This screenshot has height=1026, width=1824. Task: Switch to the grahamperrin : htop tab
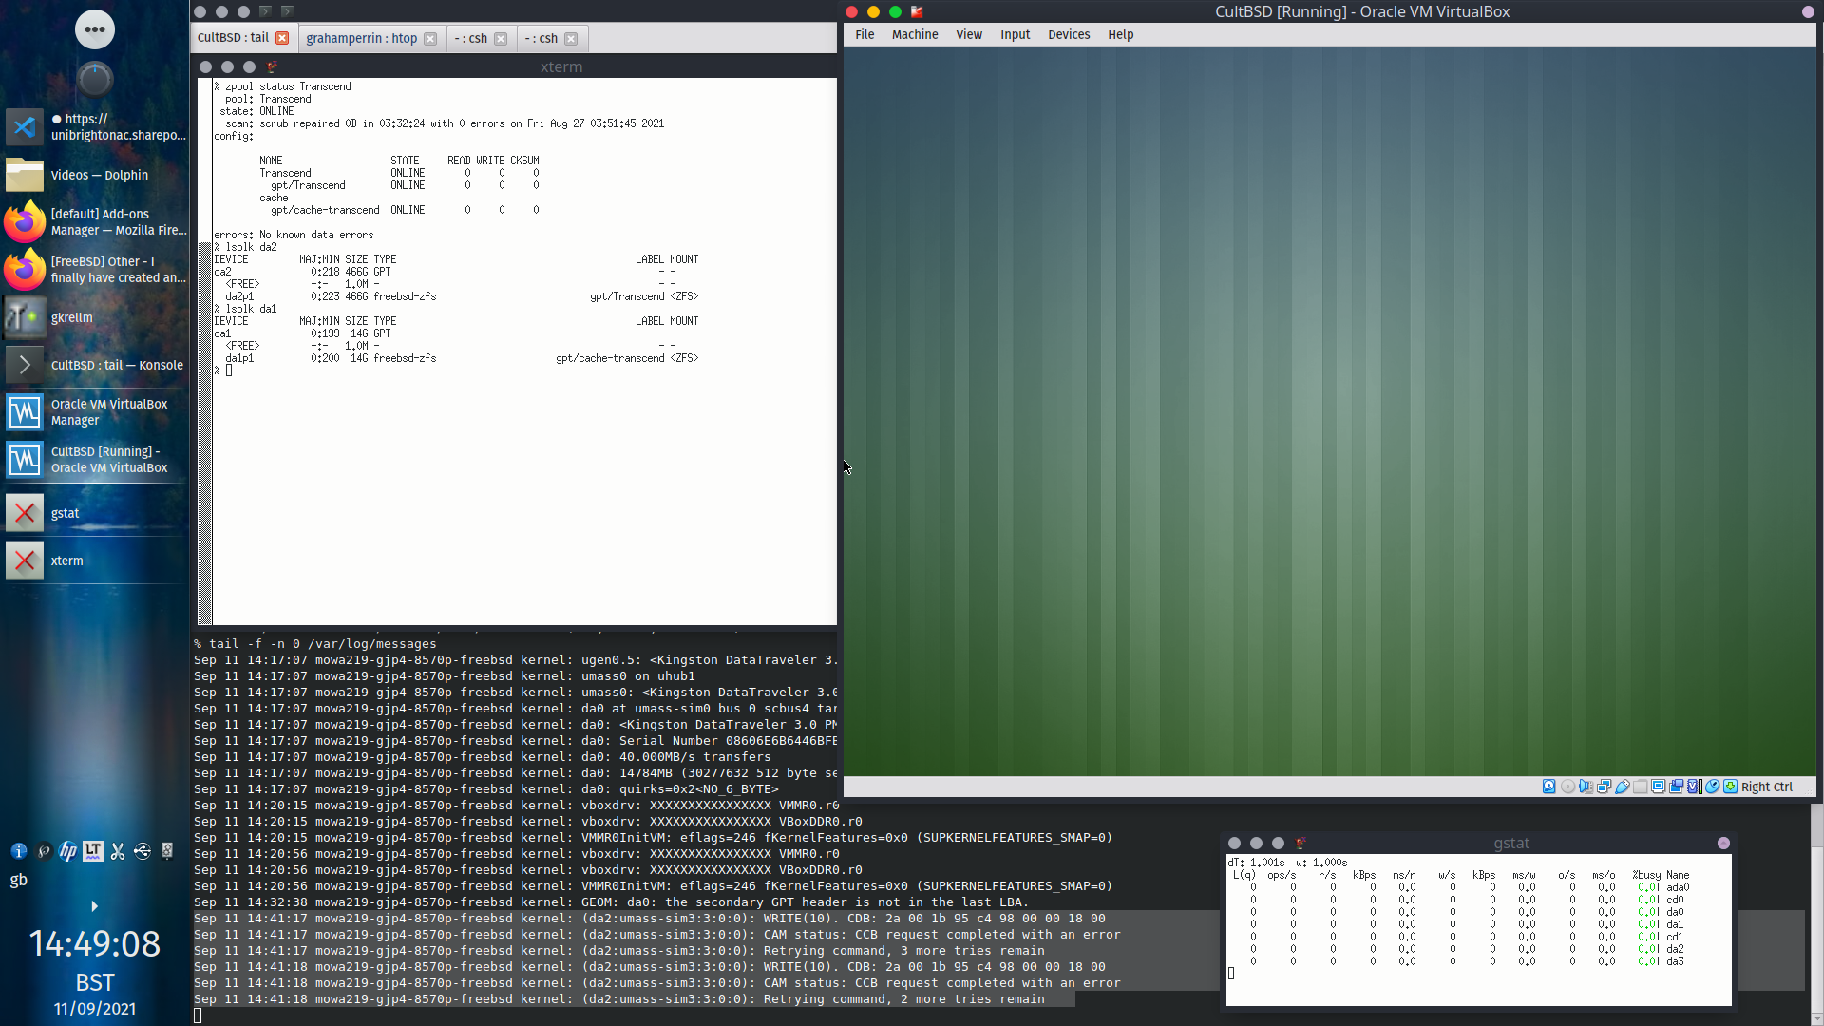(x=361, y=39)
